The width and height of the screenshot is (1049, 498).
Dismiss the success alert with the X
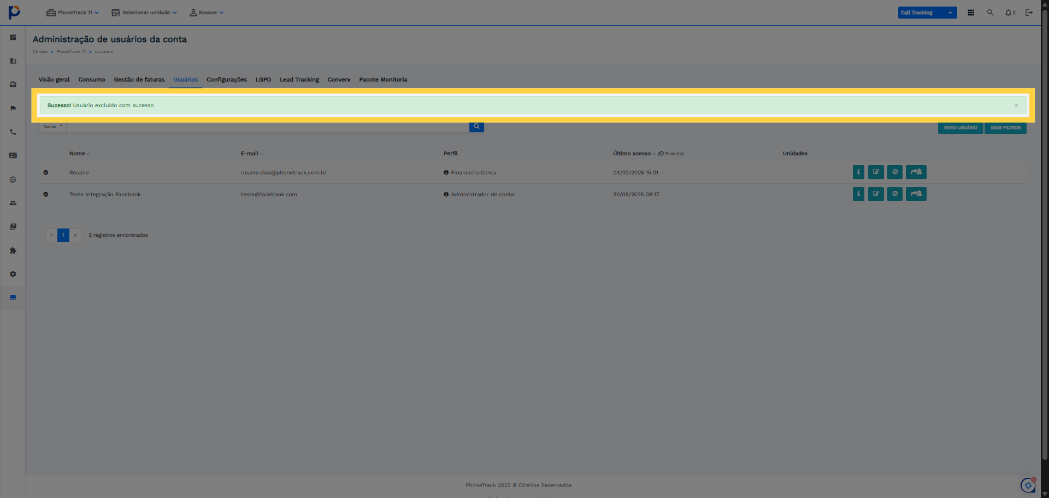[1016, 106]
